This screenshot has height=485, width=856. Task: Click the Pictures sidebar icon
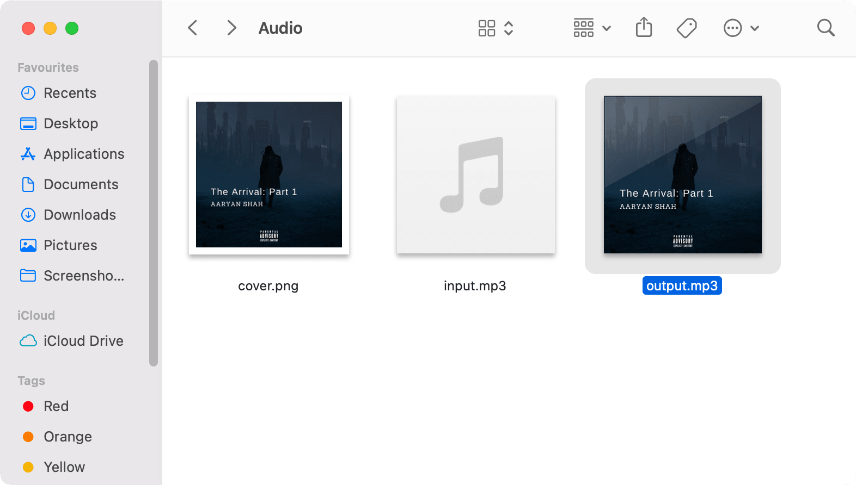pos(28,245)
